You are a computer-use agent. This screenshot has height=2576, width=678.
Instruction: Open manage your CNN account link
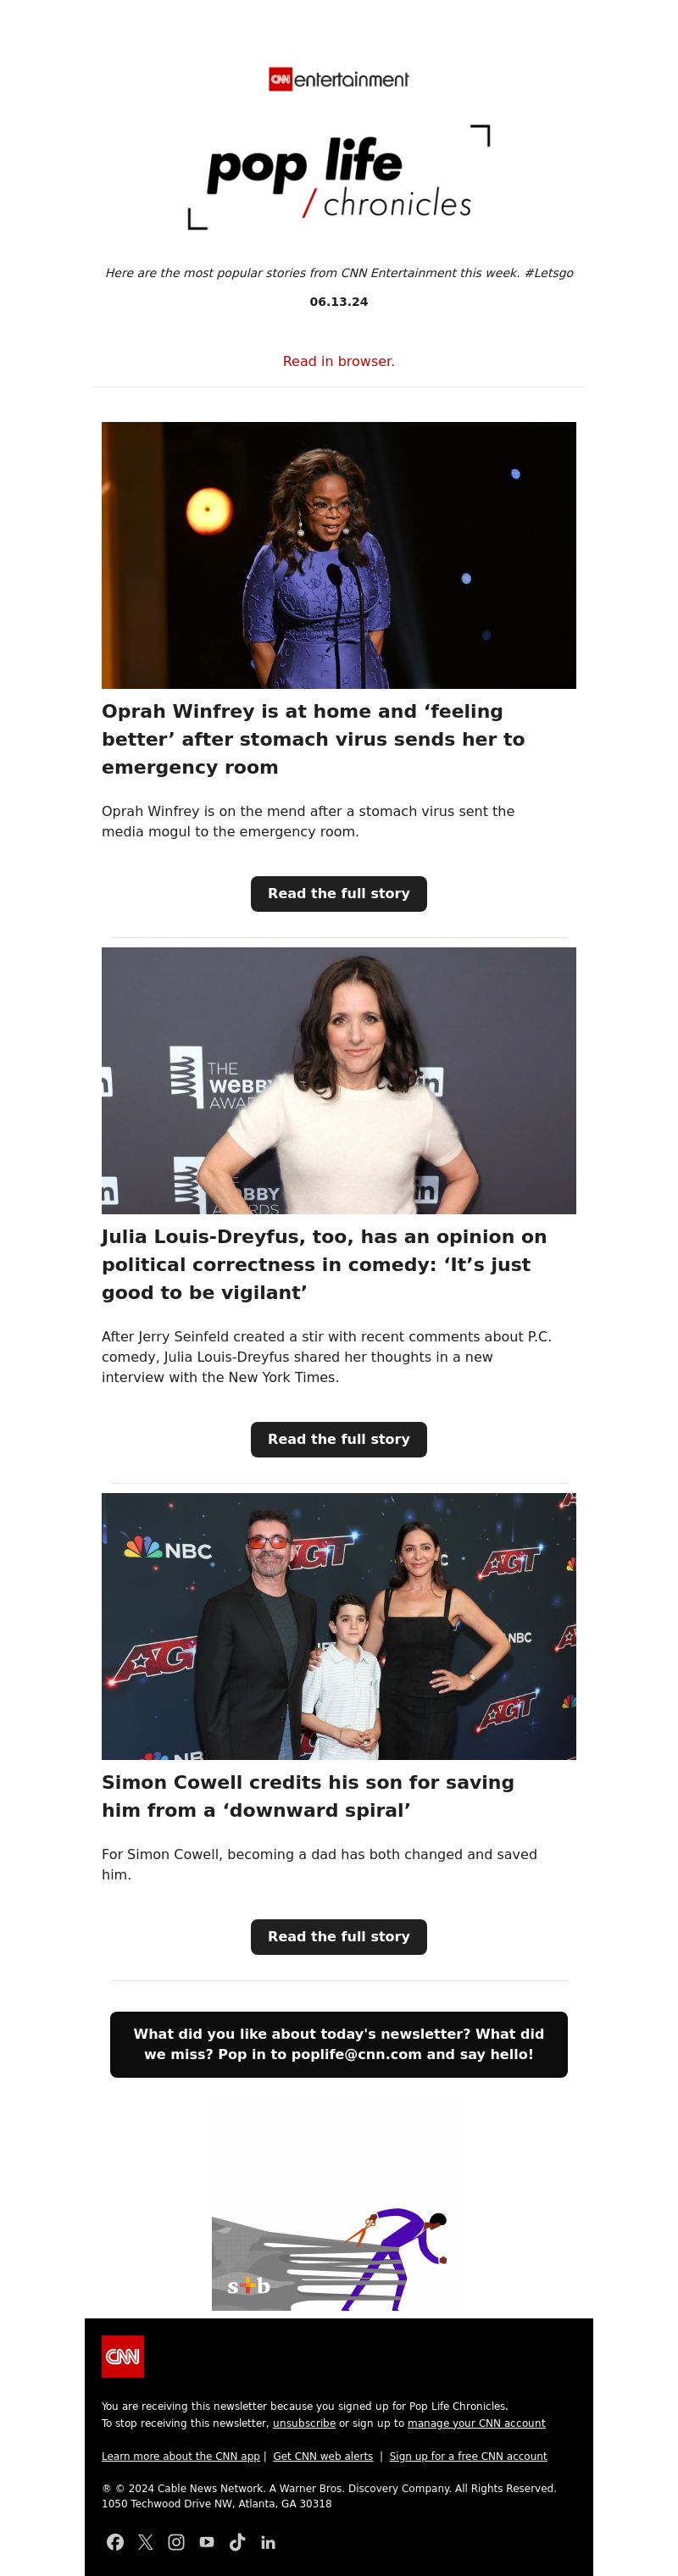pyautogui.click(x=476, y=2423)
